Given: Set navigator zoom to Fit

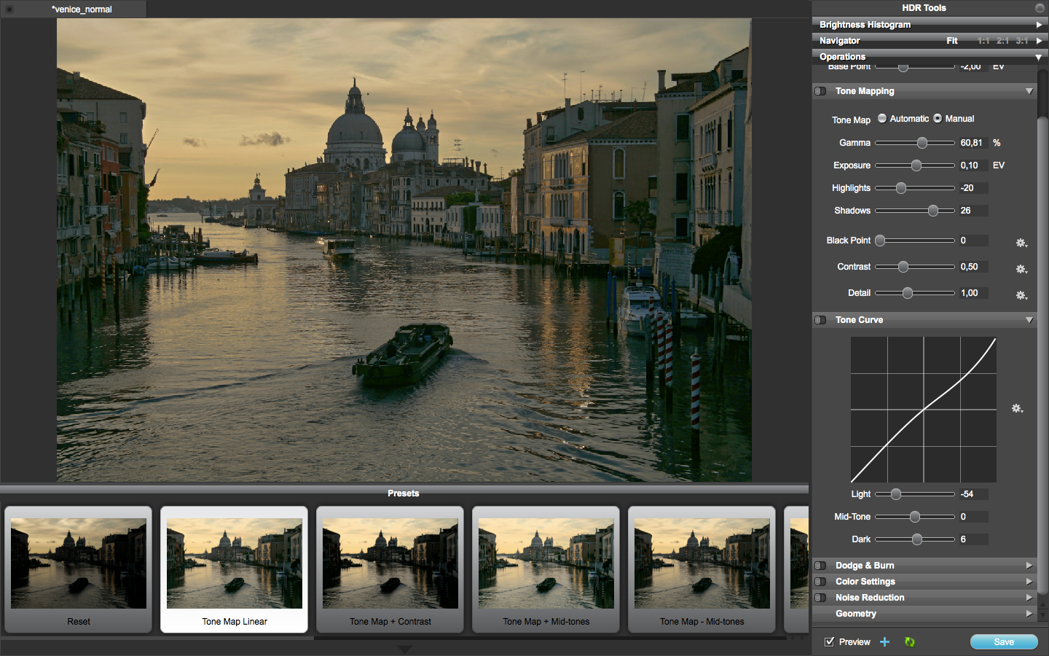Looking at the screenshot, I should (x=951, y=41).
